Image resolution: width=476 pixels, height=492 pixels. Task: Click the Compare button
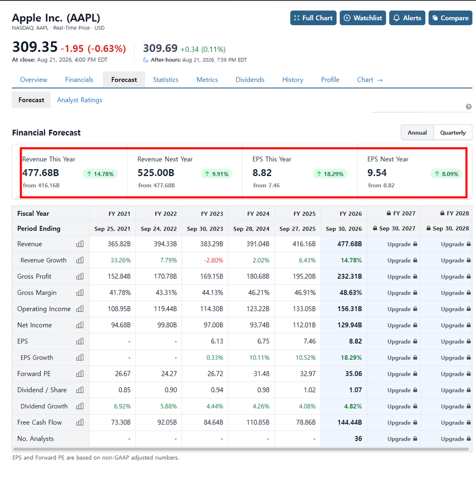pyautogui.click(x=450, y=18)
